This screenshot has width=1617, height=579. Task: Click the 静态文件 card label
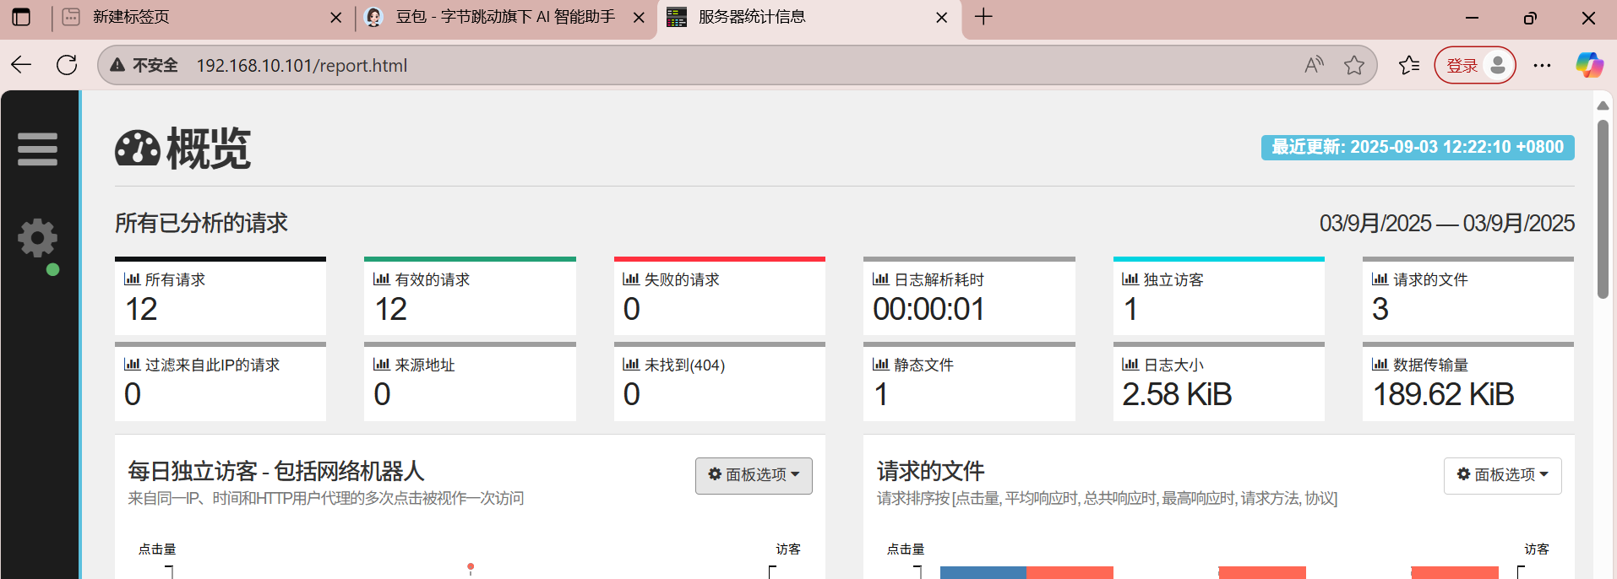[x=923, y=365]
